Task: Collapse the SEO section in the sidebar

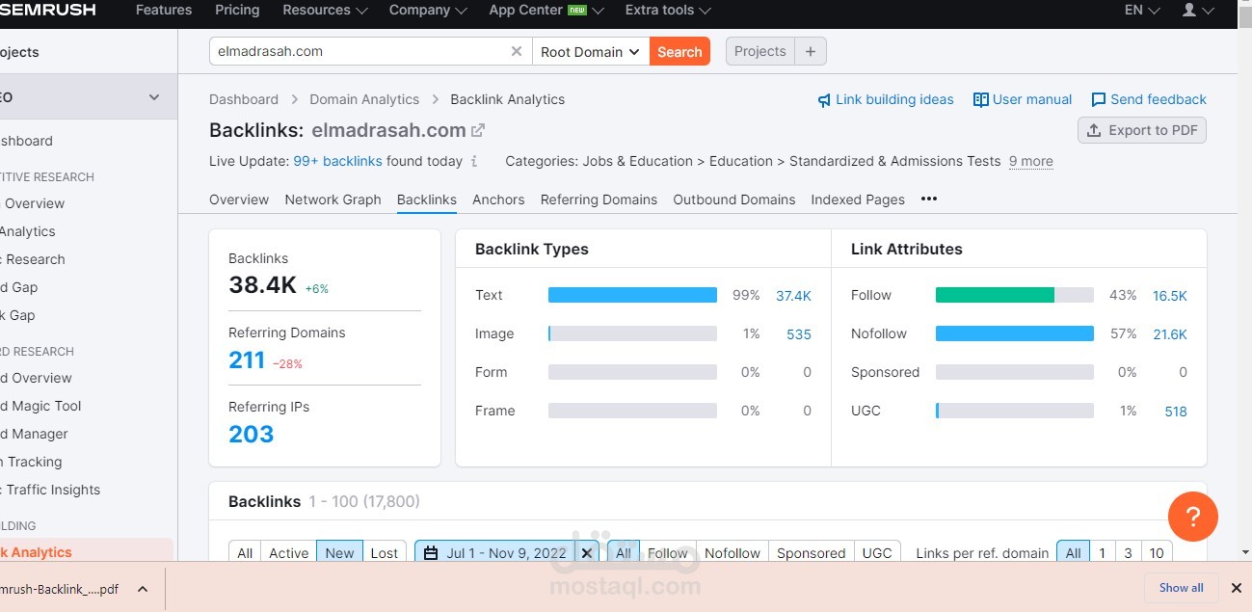Action: [153, 96]
